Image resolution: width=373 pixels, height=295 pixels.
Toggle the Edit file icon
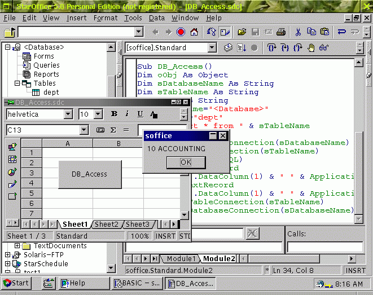point(225,32)
